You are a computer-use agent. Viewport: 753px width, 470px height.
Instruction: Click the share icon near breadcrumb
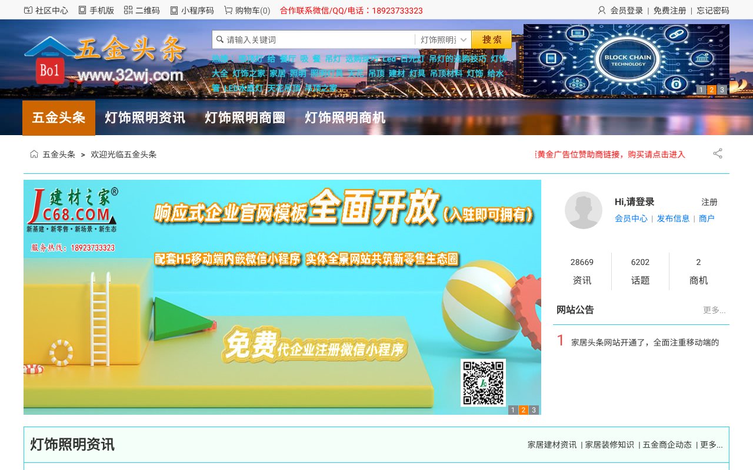tap(718, 153)
